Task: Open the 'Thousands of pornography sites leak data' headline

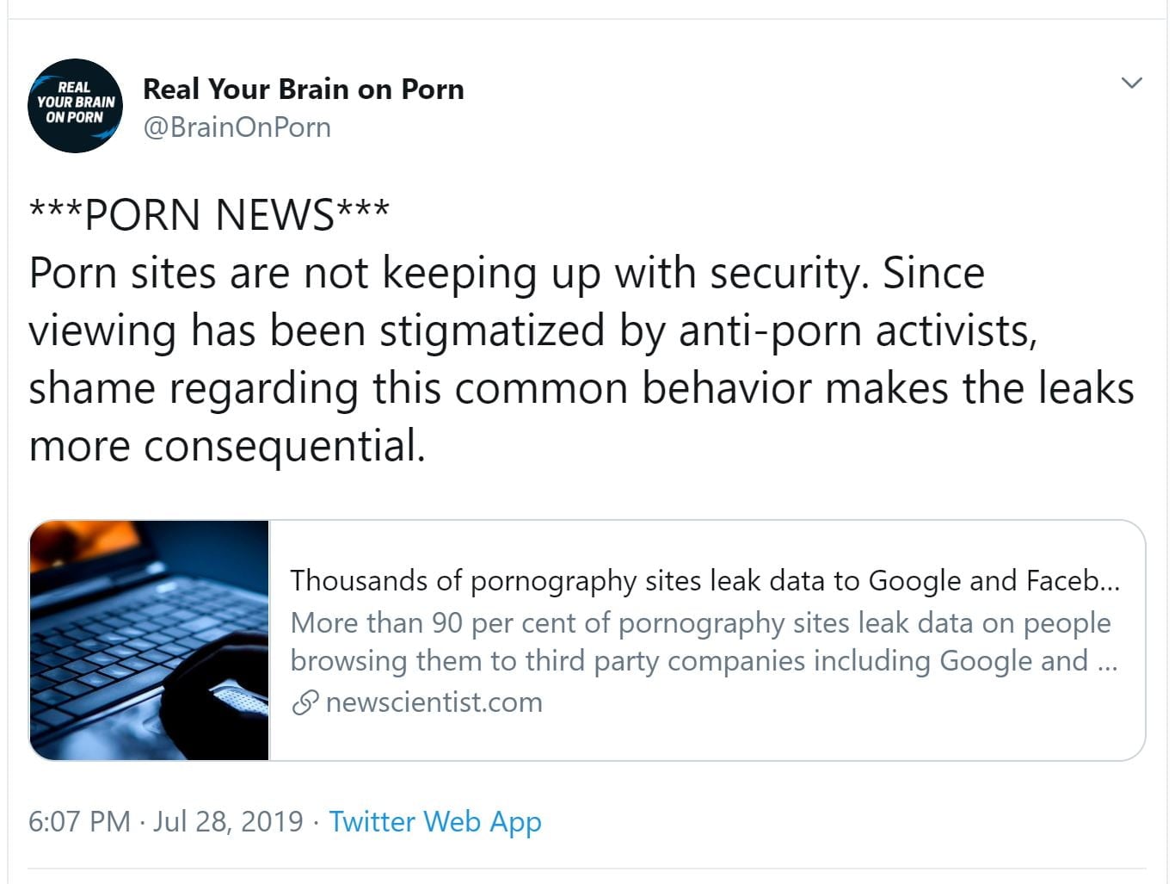Action: 704,581
